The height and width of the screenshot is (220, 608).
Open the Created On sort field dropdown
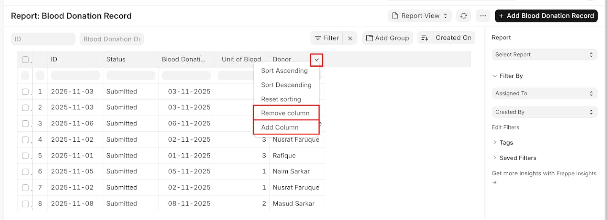(454, 38)
